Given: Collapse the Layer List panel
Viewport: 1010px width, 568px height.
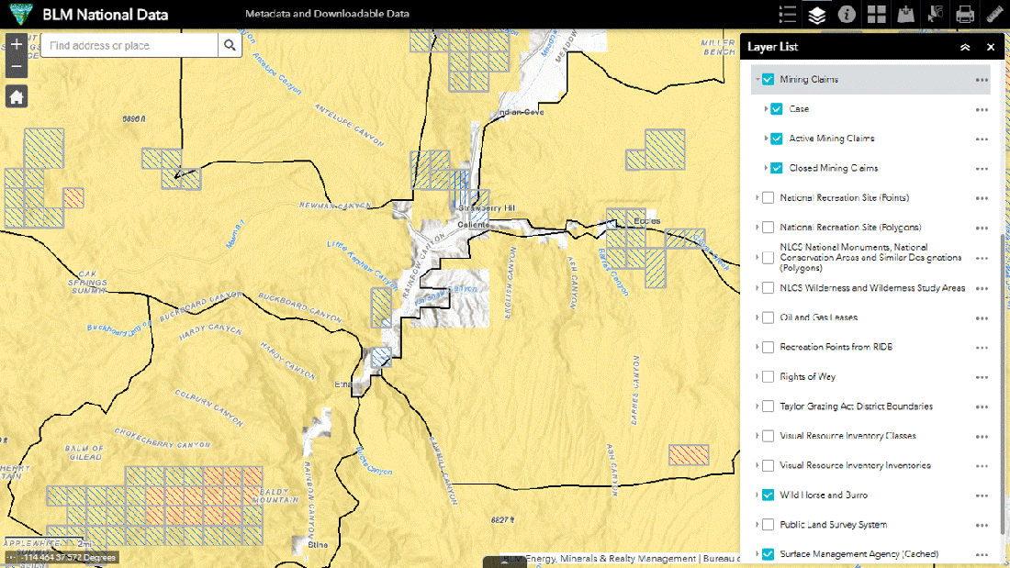Looking at the screenshot, I should tap(965, 47).
